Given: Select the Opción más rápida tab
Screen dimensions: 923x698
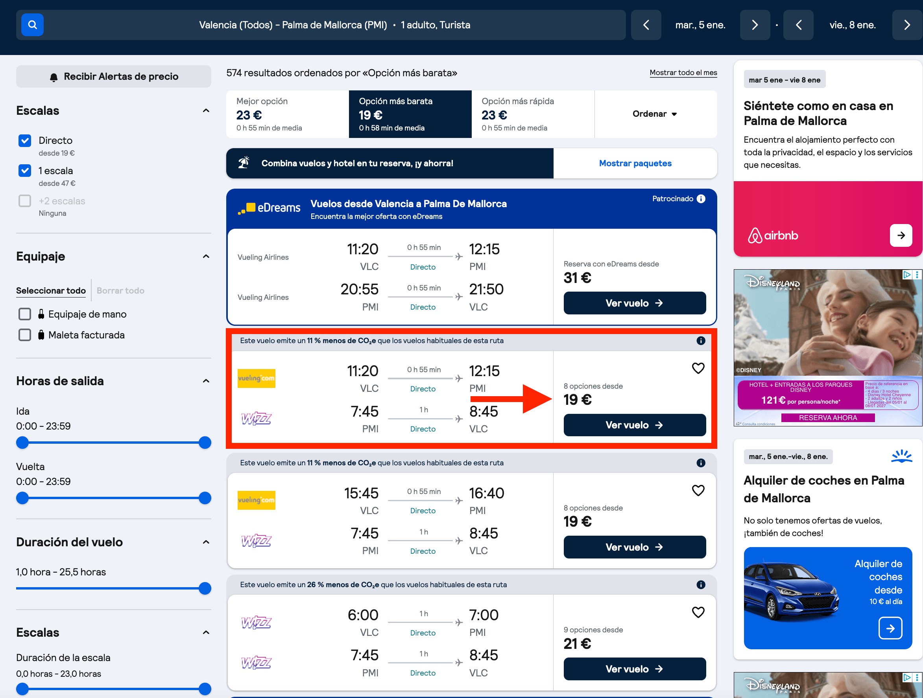Looking at the screenshot, I should point(533,114).
